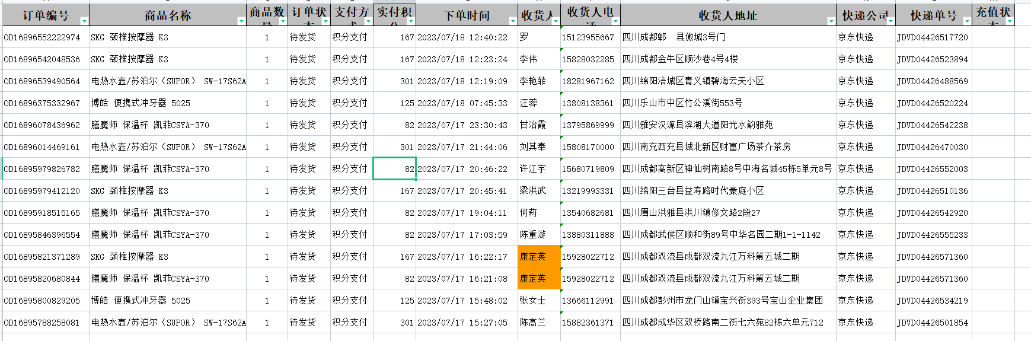Click tracking number cell JDVD04426517720
Image resolution: width=1031 pixels, height=341 pixels.
click(933, 37)
